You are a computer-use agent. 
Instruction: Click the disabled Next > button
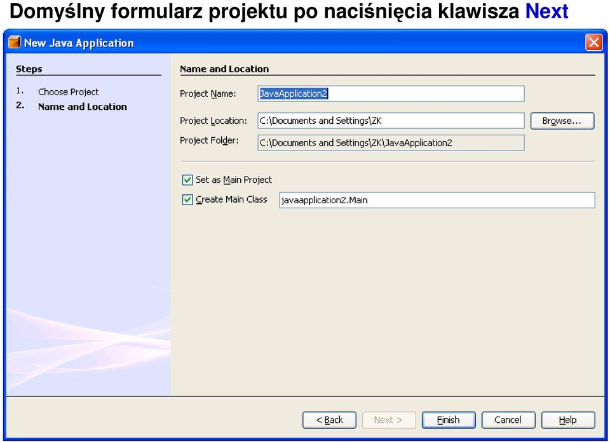tap(389, 420)
